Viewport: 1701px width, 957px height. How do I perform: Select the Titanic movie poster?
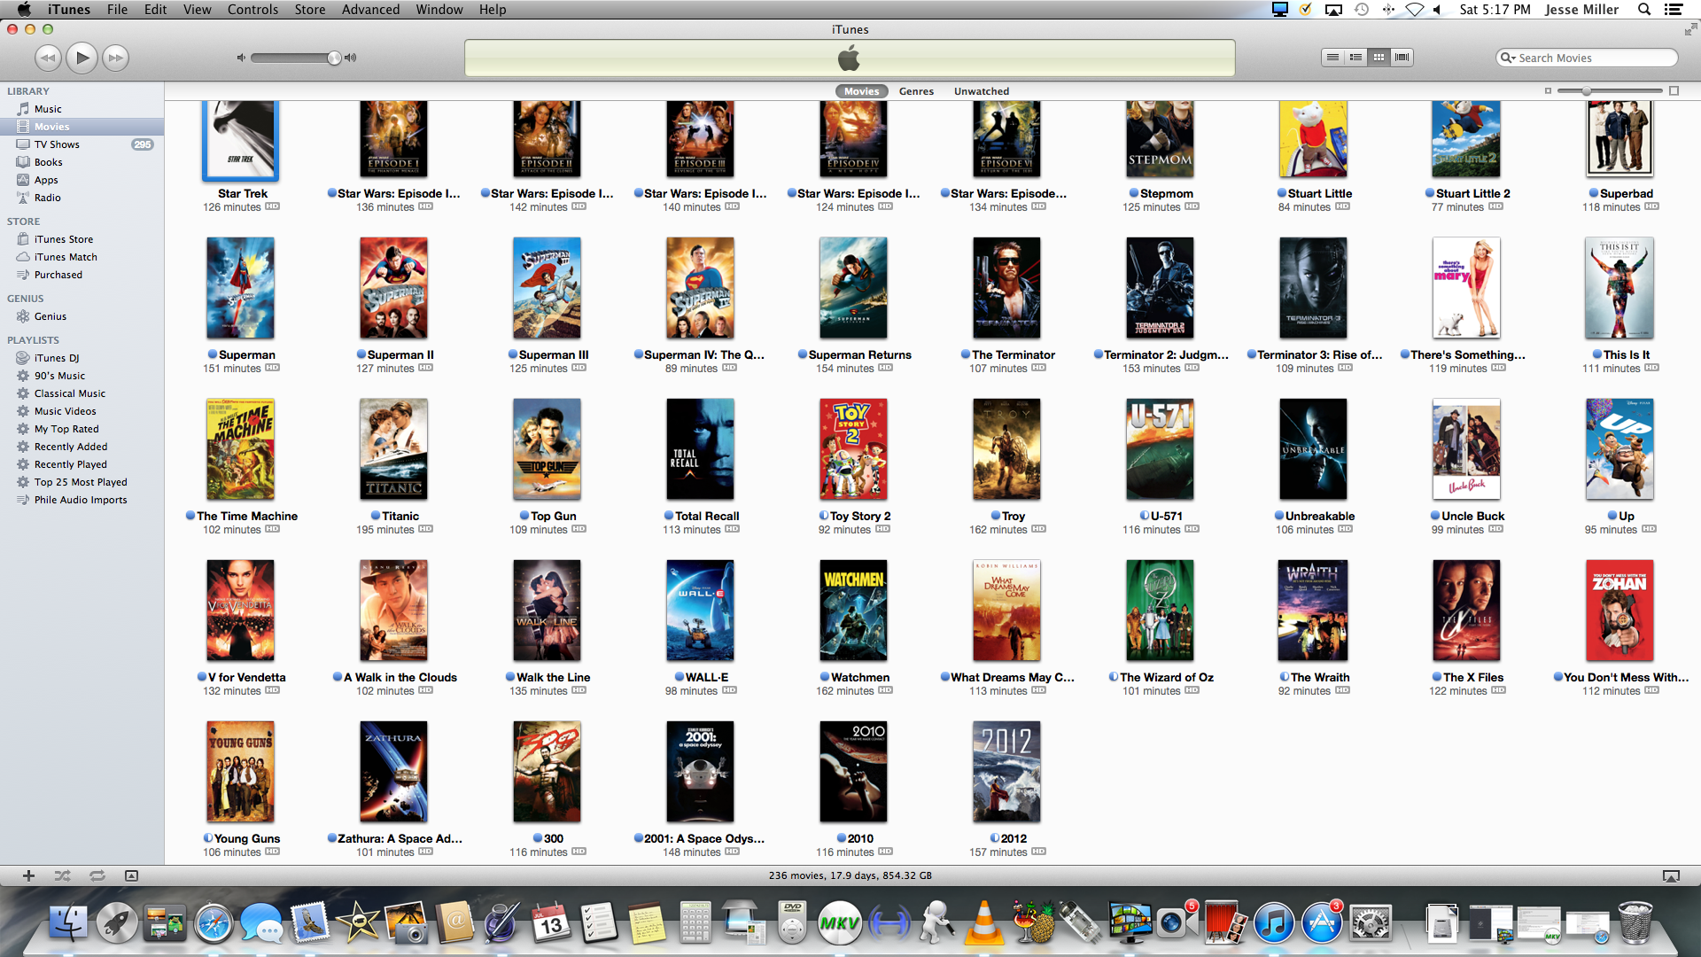coord(393,449)
